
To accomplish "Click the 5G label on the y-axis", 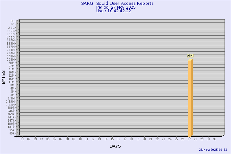I will 12,21.
